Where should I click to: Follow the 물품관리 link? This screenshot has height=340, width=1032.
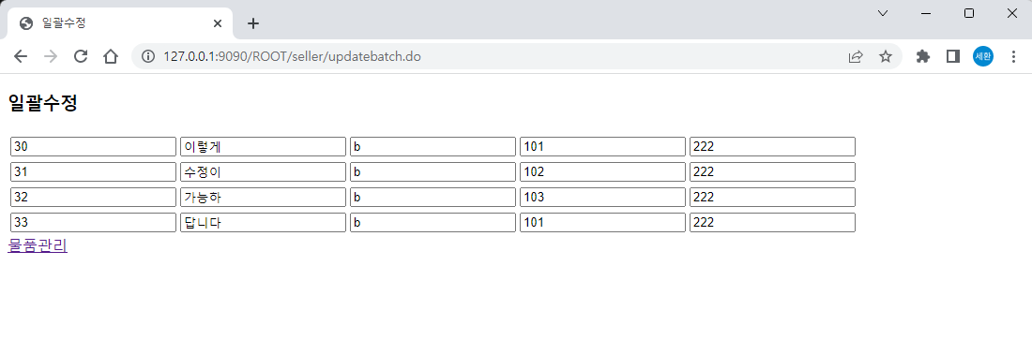tap(38, 246)
